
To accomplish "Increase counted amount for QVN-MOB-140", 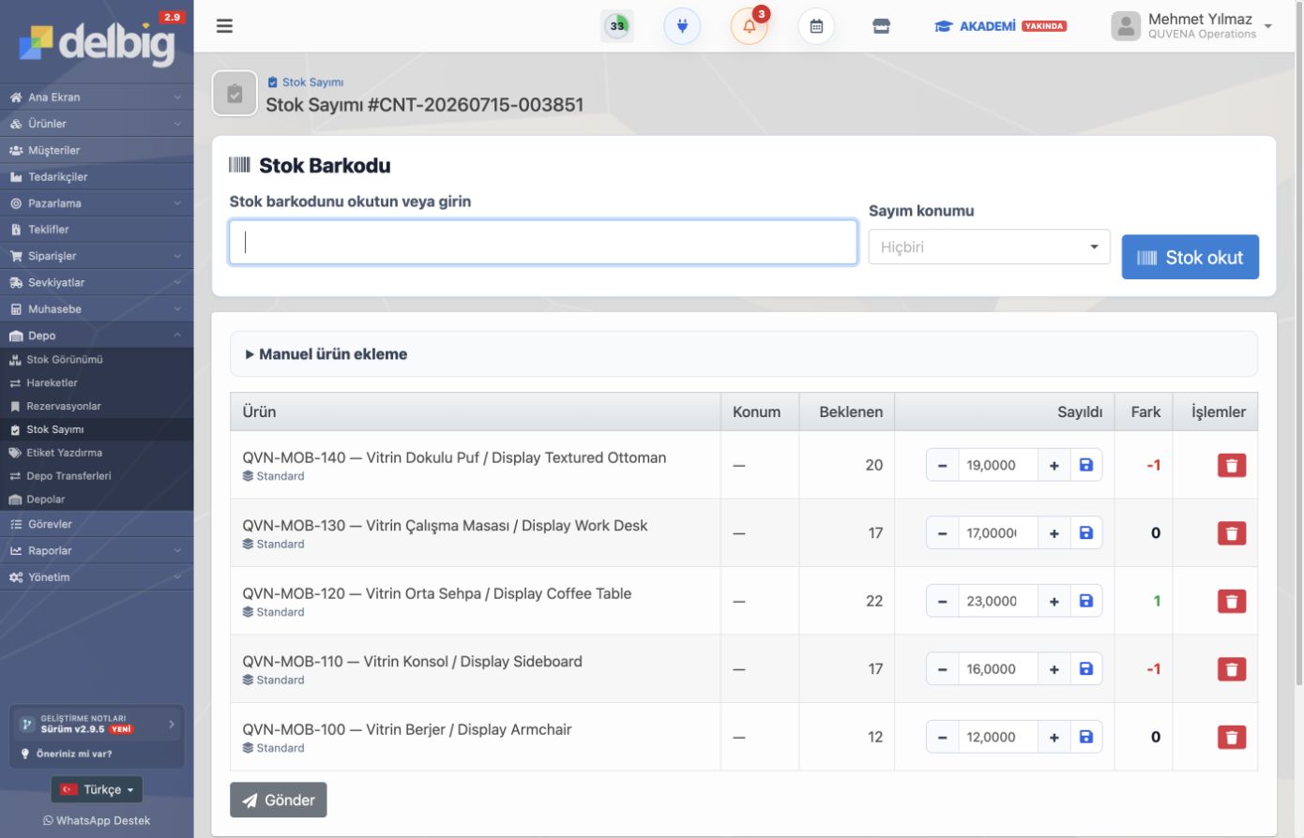I will (x=1054, y=465).
